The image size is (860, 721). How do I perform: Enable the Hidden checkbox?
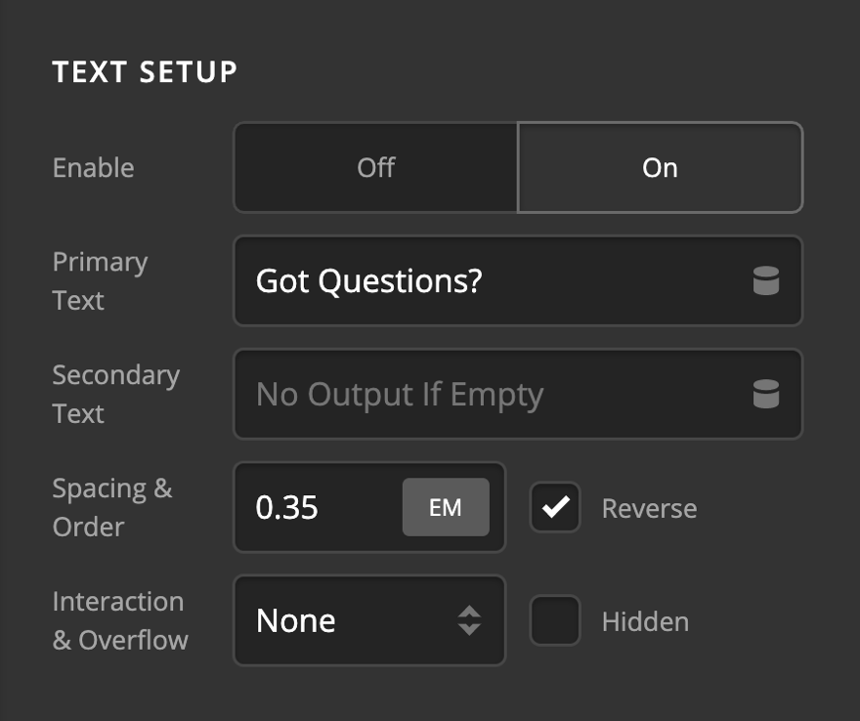click(554, 620)
